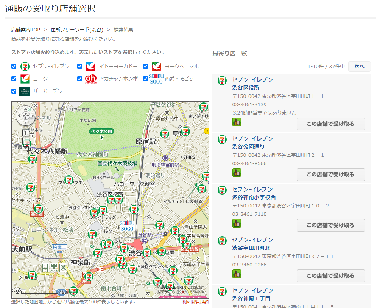The width and height of the screenshot is (377, 308).
Task: Uncheck the ヨークベニマル store filter
Action: (x=145, y=67)
